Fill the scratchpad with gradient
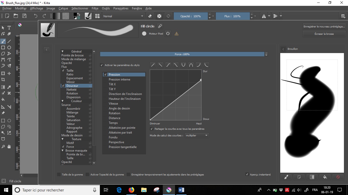Image resolution: width=348 pixels, height=195 pixels. [x=312, y=177]
